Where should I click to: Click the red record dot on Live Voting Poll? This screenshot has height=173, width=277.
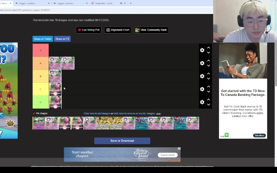tap(79, 30)
